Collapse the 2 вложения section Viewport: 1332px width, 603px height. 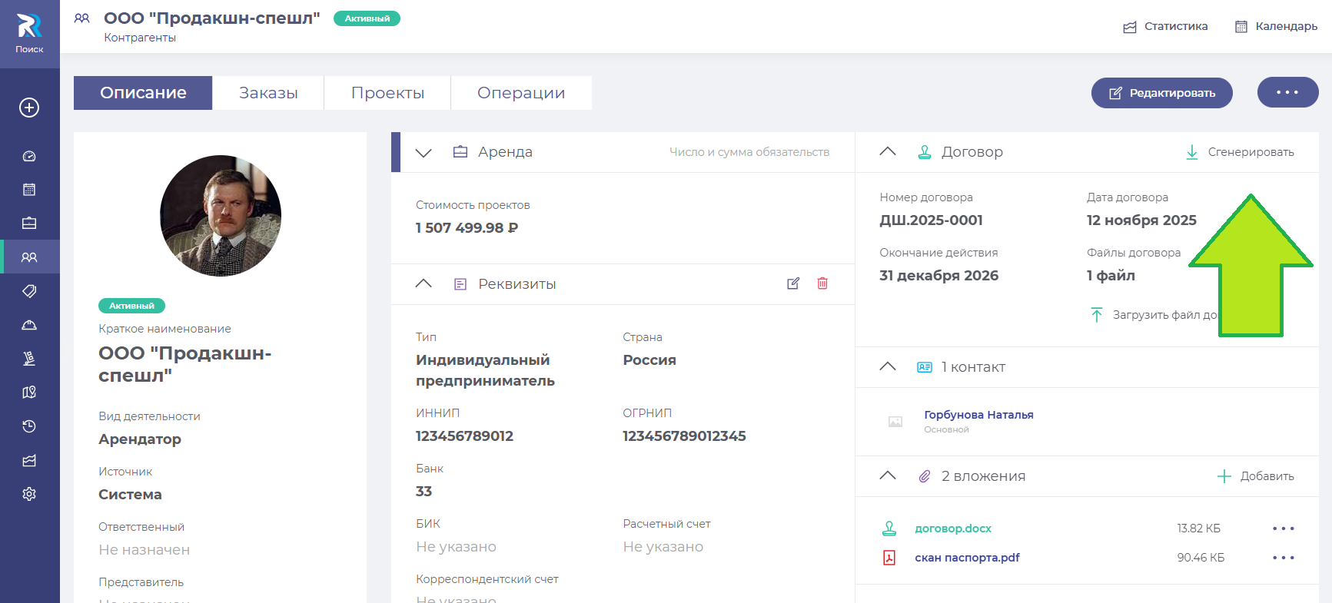point(888,475)
